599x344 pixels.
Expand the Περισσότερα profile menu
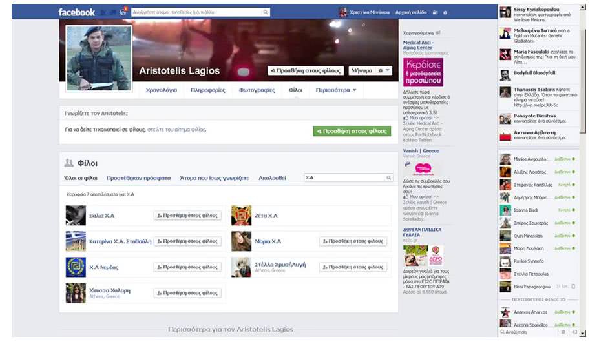click(x=336, y=90)
